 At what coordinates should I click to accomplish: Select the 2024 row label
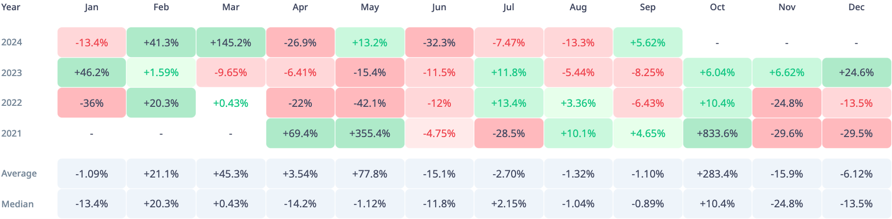pos(12,42)
